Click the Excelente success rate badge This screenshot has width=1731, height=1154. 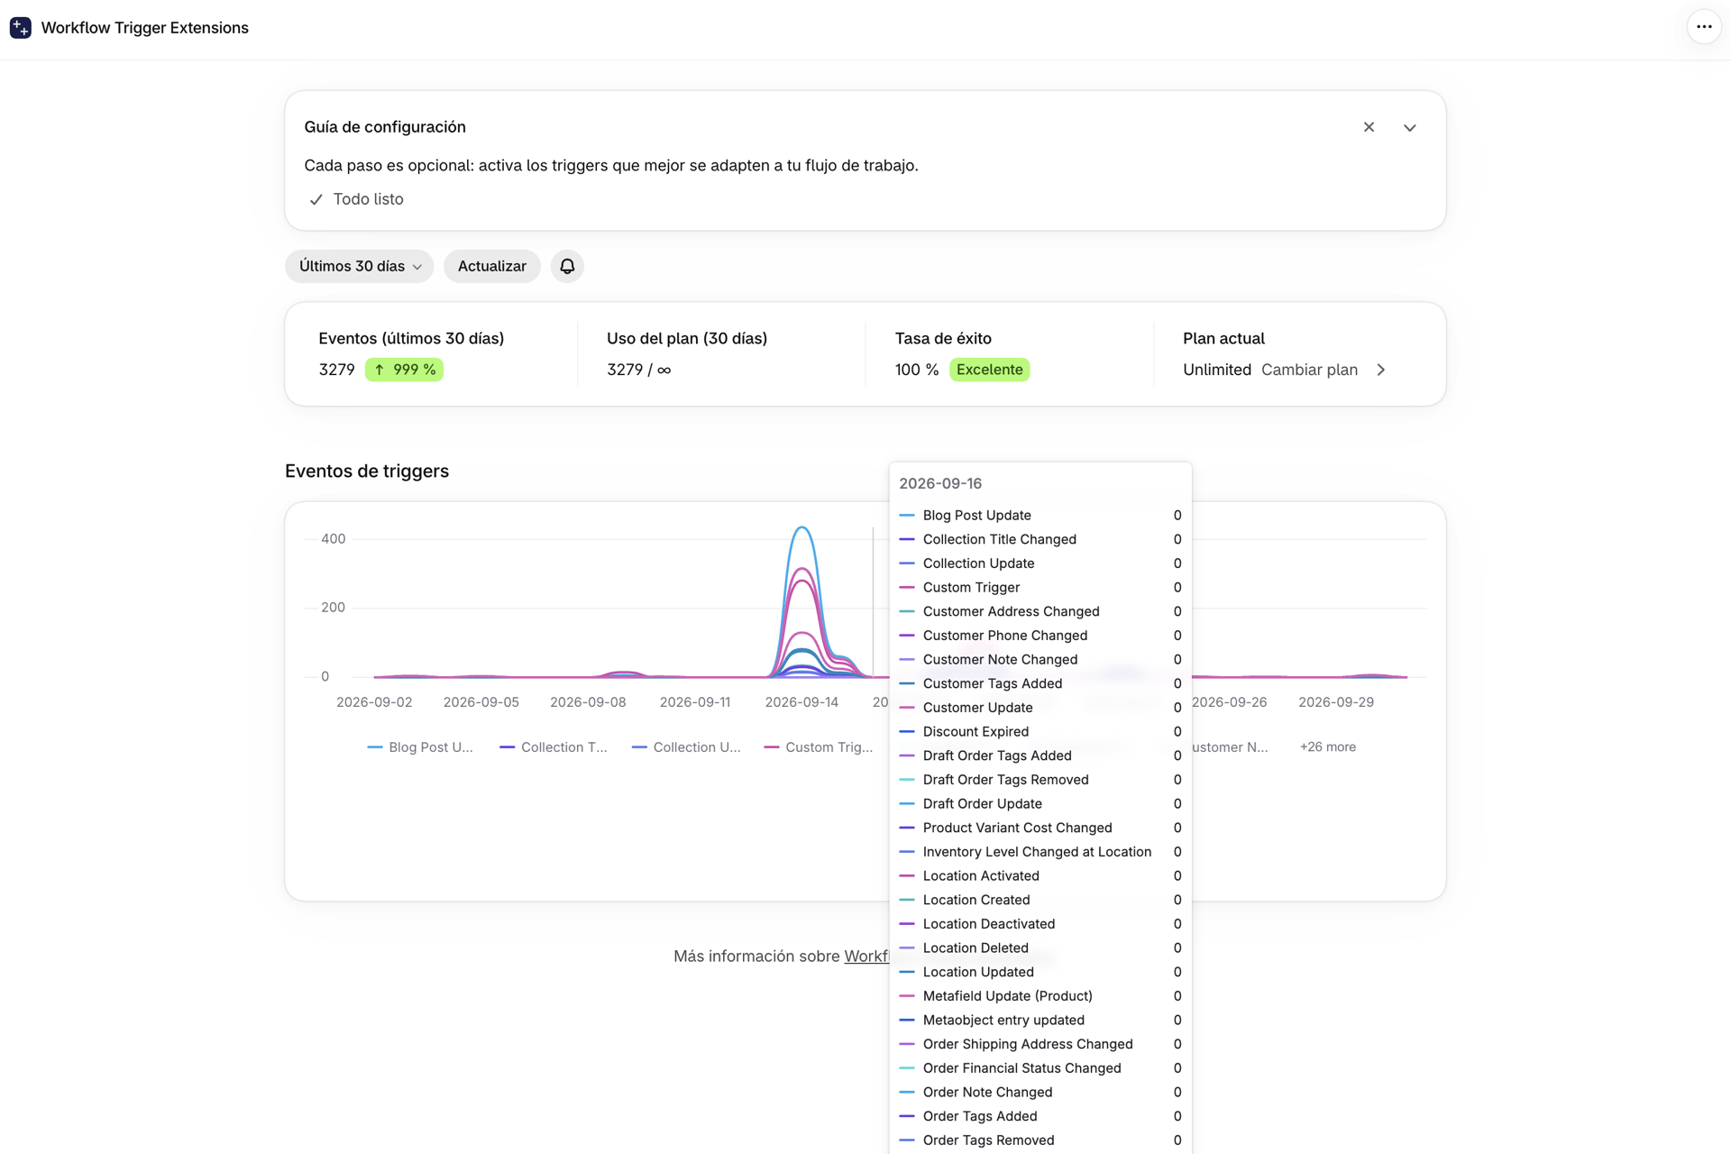989,370
